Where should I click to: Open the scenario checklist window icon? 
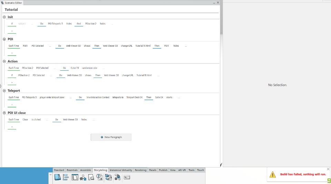75,177
